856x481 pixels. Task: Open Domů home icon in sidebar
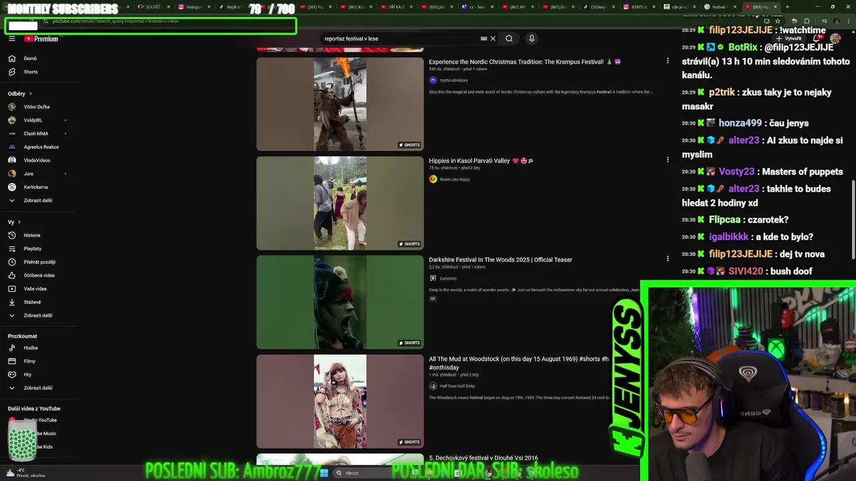[x=11, y=59]
